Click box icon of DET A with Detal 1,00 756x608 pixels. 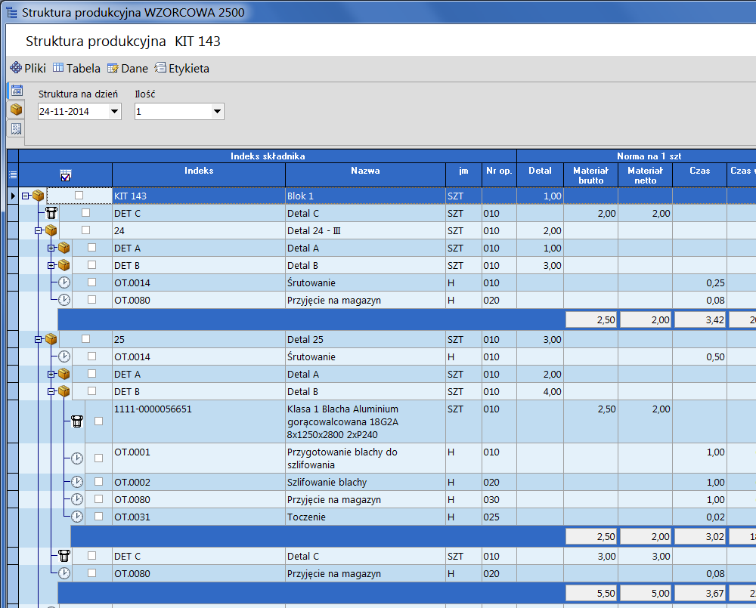click(x=64, y=248)
